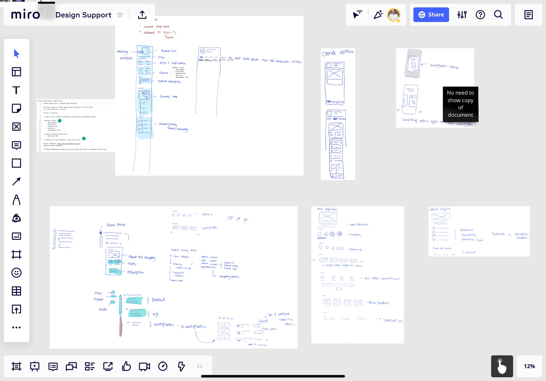Open the emoji sticker picker
This screenshot has height=381, width=546.
[16, 273]
